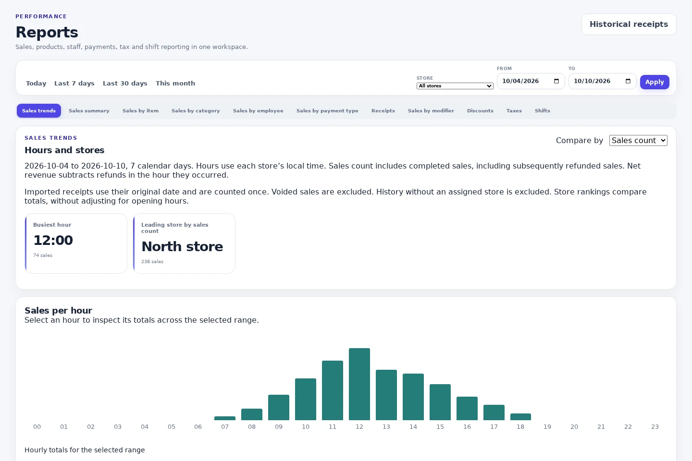This screenshot has width=692, height=461.
Task: Inspect the 08 hour bar
Action: click(x=252, y=414)
